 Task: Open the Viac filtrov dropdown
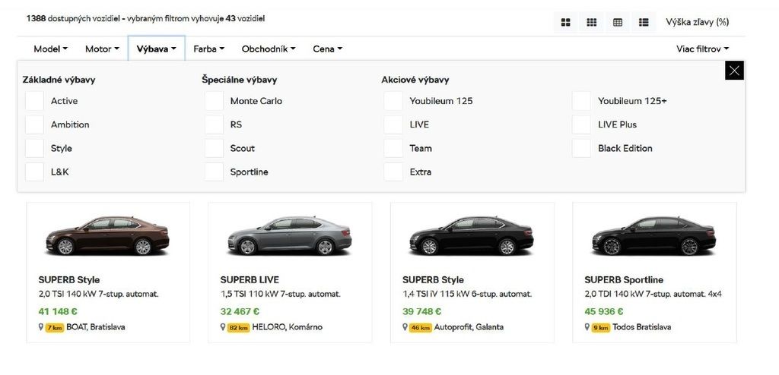[x=702, y=49]
